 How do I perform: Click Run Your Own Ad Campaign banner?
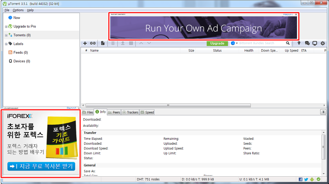[203, 28]
